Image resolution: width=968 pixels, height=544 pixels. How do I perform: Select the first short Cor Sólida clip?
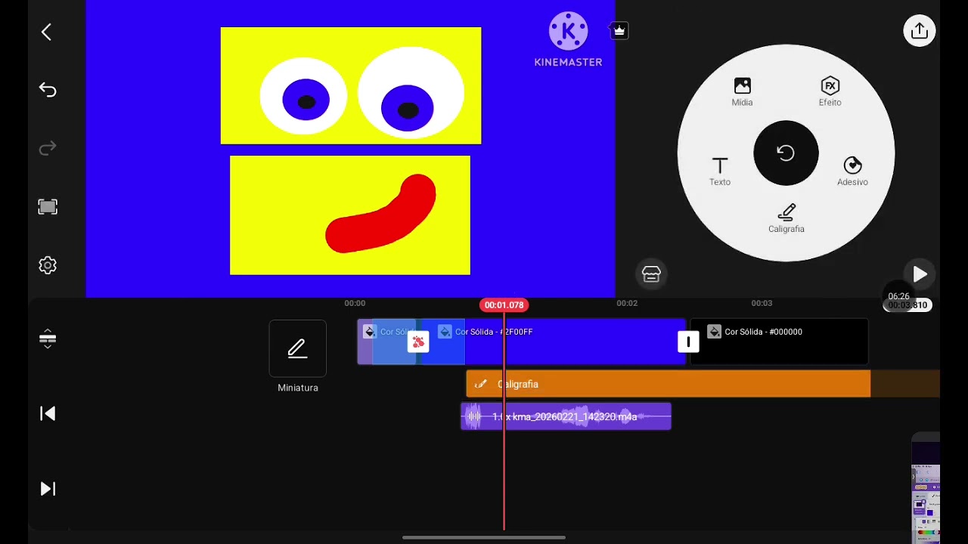pos(386,342)
